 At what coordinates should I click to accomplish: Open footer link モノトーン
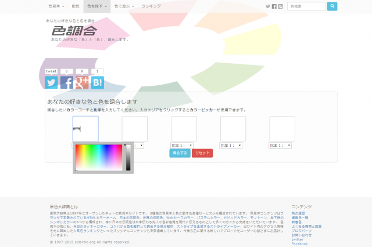tap(259, 217)
